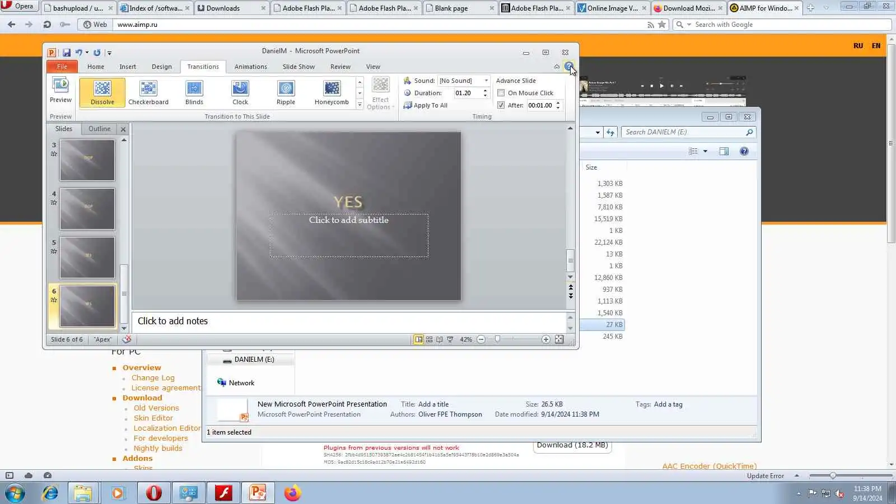Image resolution: width=896 pixels, height=504 pixels.
Task: Fit slide to current window
Action: [559, 339]
